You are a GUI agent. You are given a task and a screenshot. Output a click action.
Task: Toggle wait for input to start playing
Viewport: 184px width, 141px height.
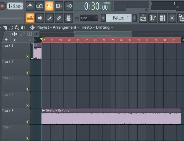(x=40, y=6)
